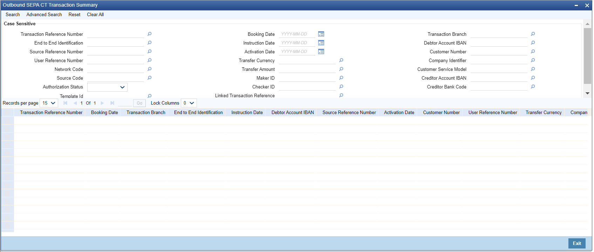Click Source Reference Number column header
This screenshot has width=594, height=252.
349,112
